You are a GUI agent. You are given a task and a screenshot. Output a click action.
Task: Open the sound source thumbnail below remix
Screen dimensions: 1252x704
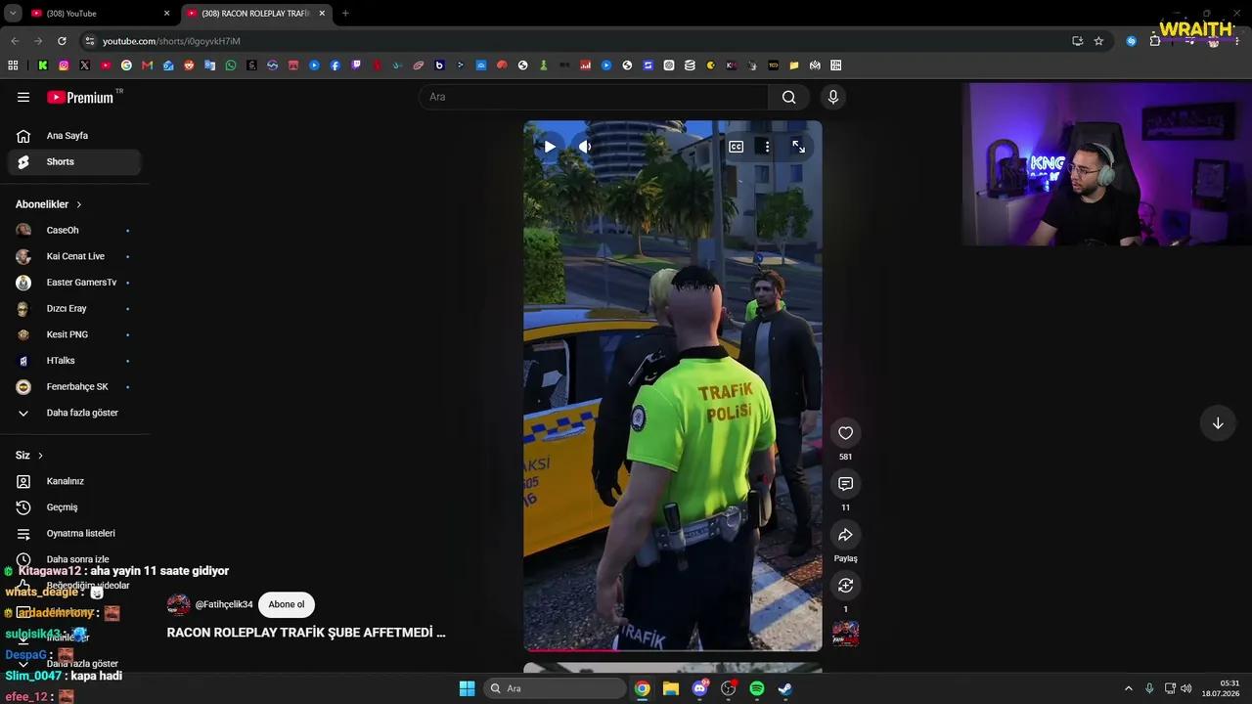tap(845, 634)
